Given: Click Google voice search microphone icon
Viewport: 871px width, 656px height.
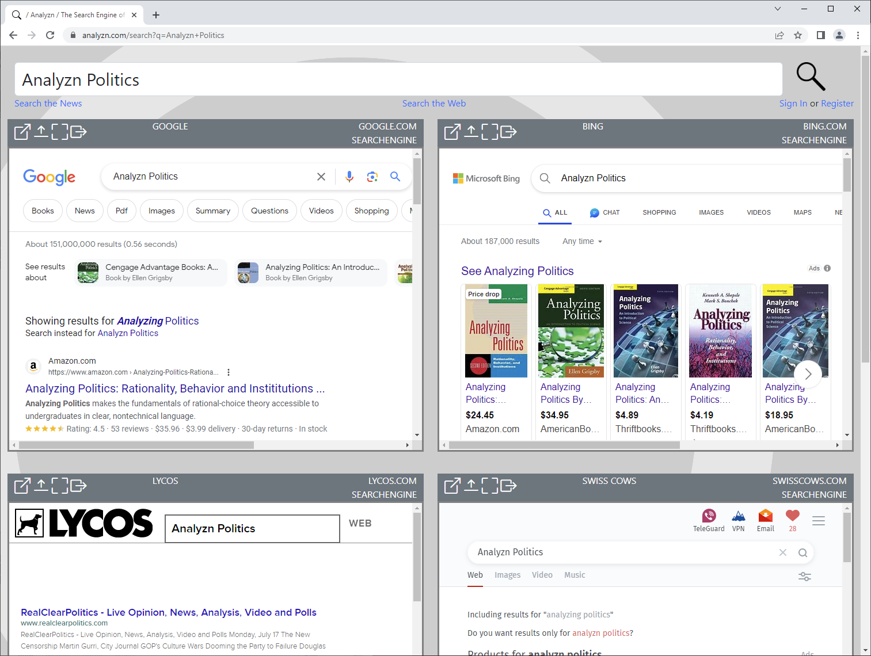Looking at the screenshot, I should 349,177.
